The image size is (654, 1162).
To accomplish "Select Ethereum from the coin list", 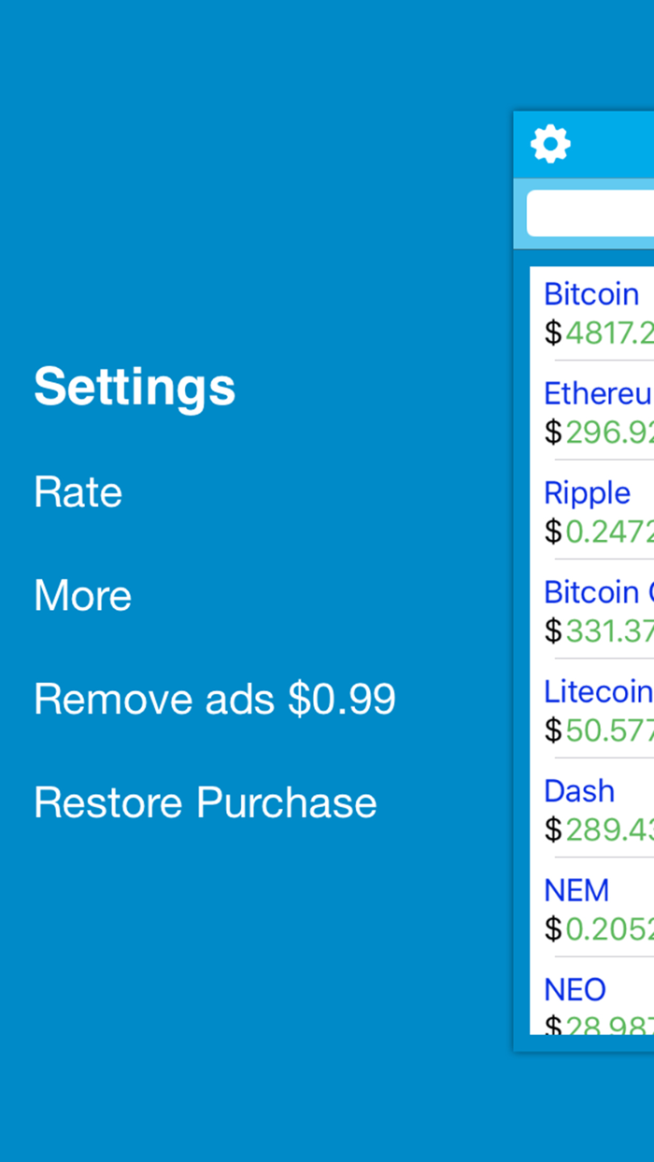I will [598, 393].
